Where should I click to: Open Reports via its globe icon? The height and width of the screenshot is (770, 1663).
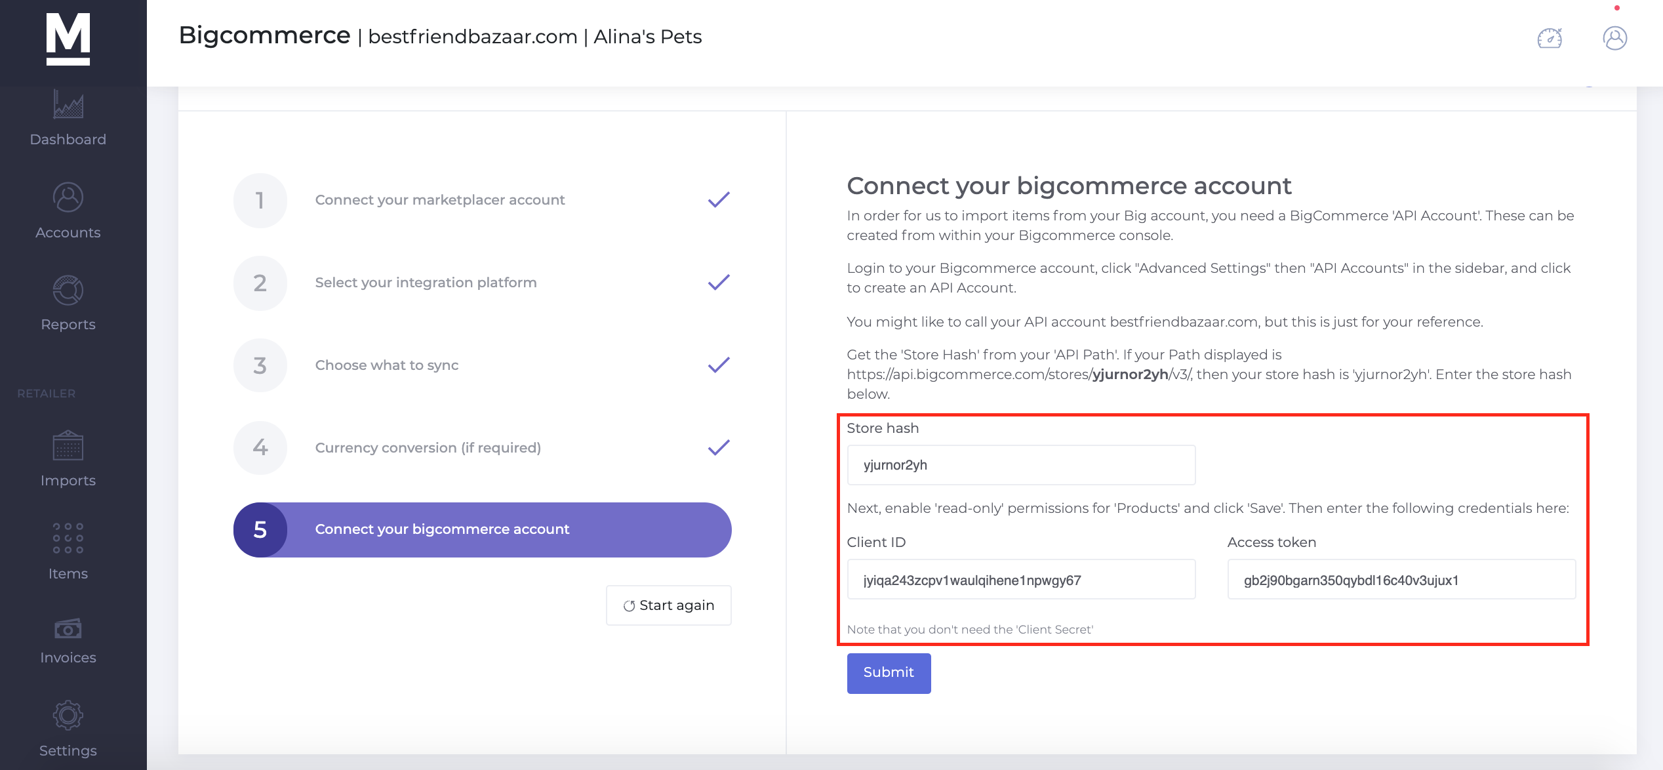click(x=68, y=290)
